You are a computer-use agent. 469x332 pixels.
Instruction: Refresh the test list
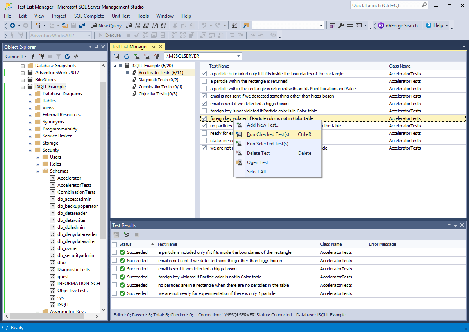coord(126,56)
